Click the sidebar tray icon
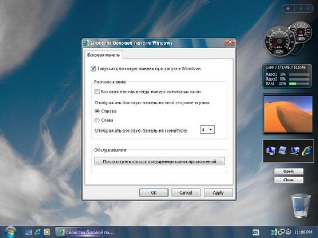Viewport: 318px width, 238px height. (x=274, y=232)
